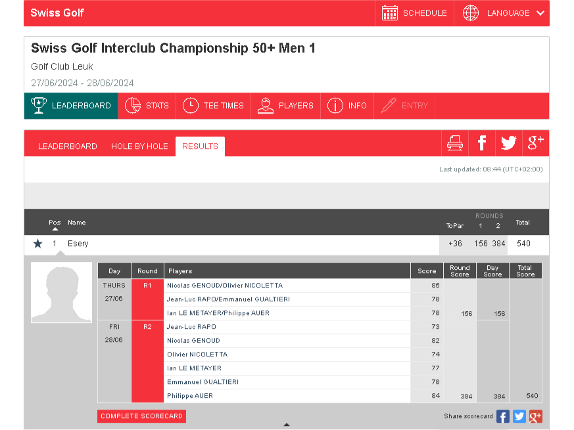574x430 pixels.
Task: Open the Info tab
Action: click(x=347, y=106)
